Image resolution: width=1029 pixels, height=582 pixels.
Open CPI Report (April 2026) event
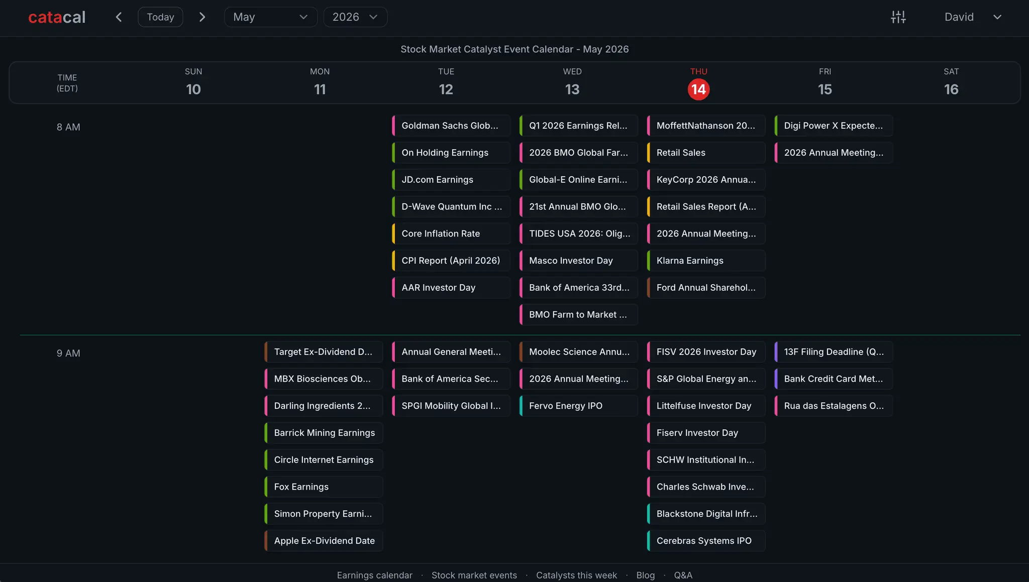(x=451, y=261)
